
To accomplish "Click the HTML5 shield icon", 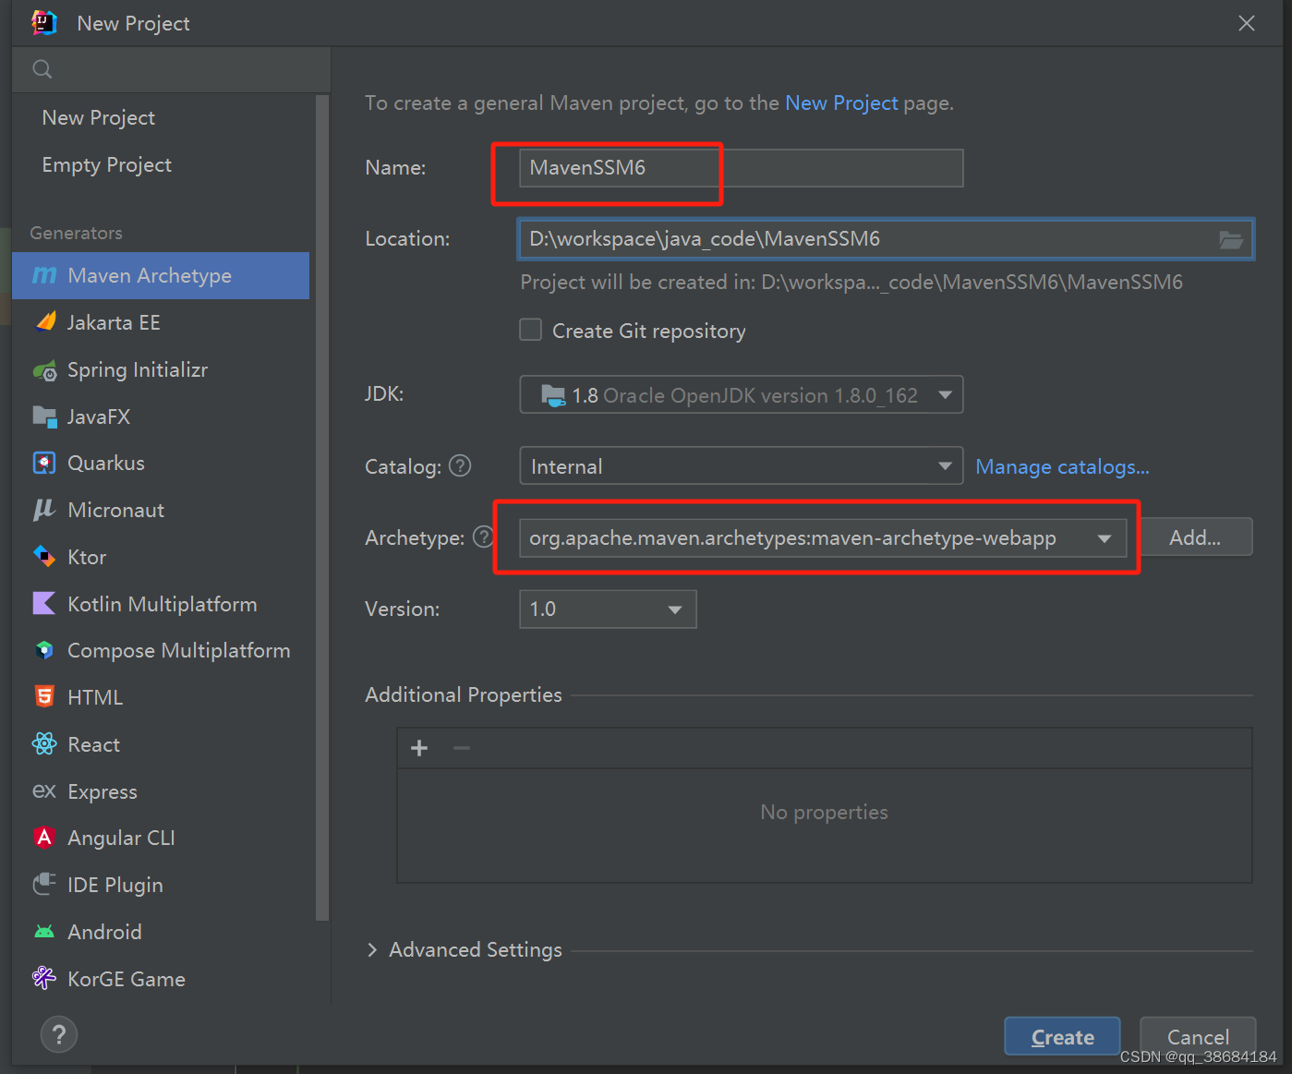I will tap(44, 696).
